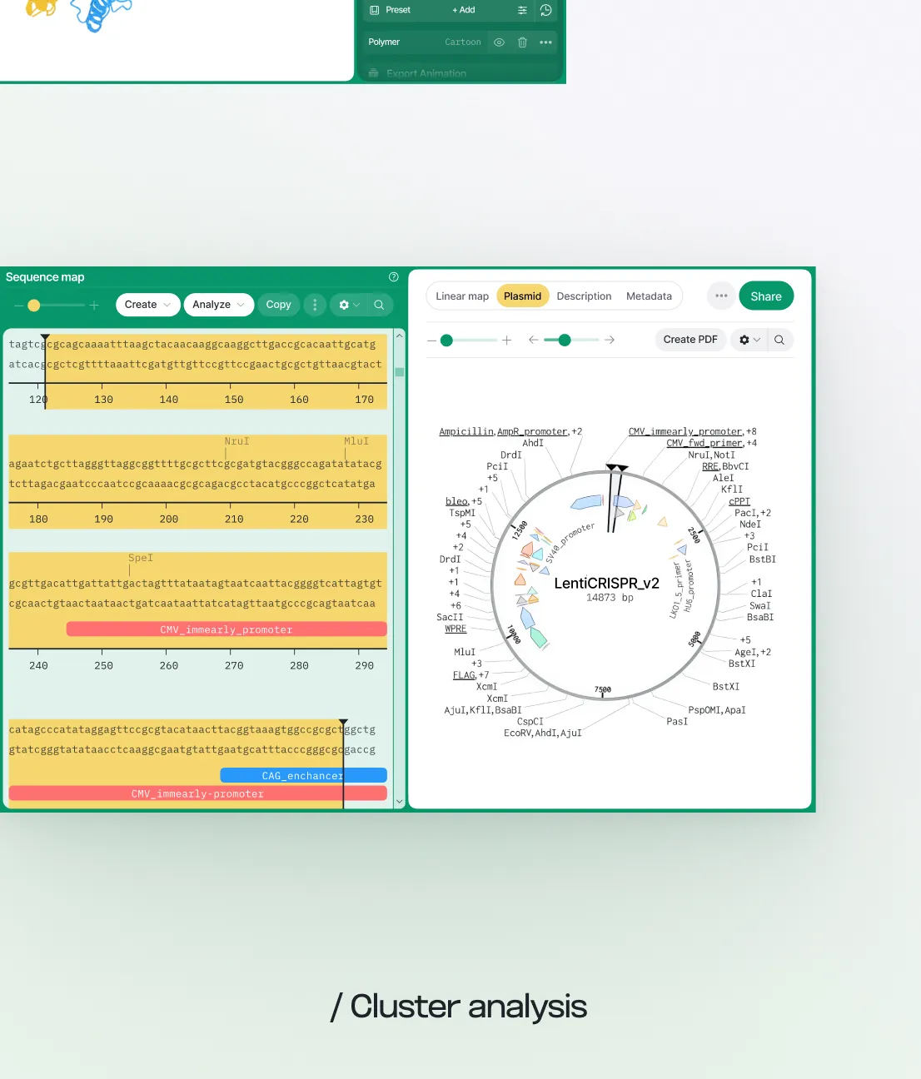
Task: Open the Metadata tab
Action: (x=649, y=296)
